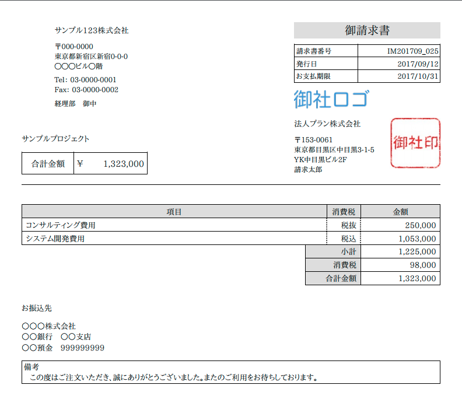Click the blue 御社ロゴ company logo
The width and height of the screenshot is (462, 420).
pos(331,99)
